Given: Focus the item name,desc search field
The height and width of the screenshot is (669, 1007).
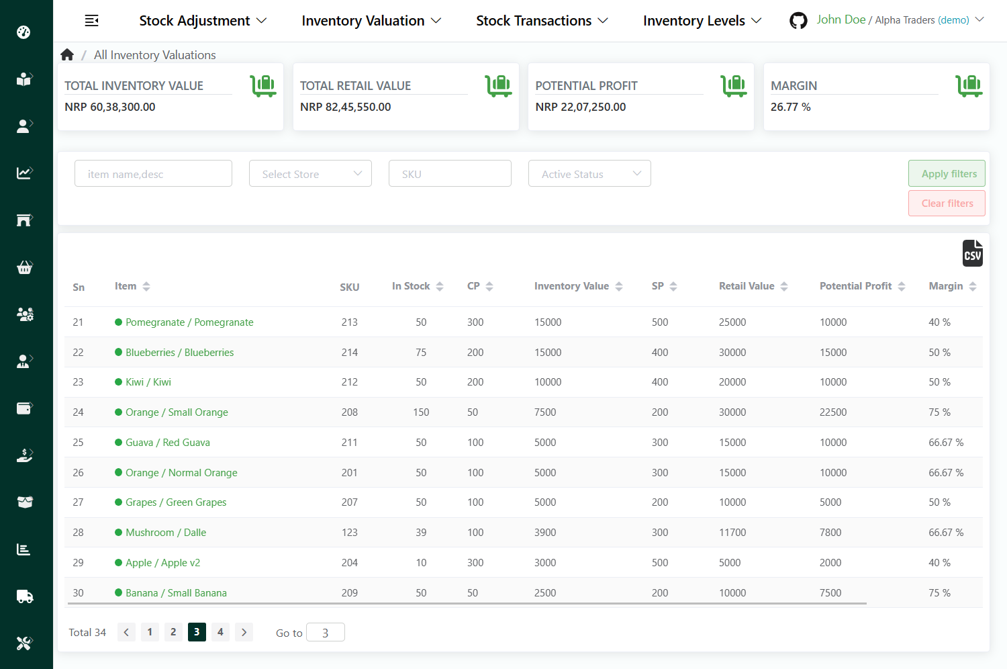Looking at the screenshot, I should [x=153, y=173].
